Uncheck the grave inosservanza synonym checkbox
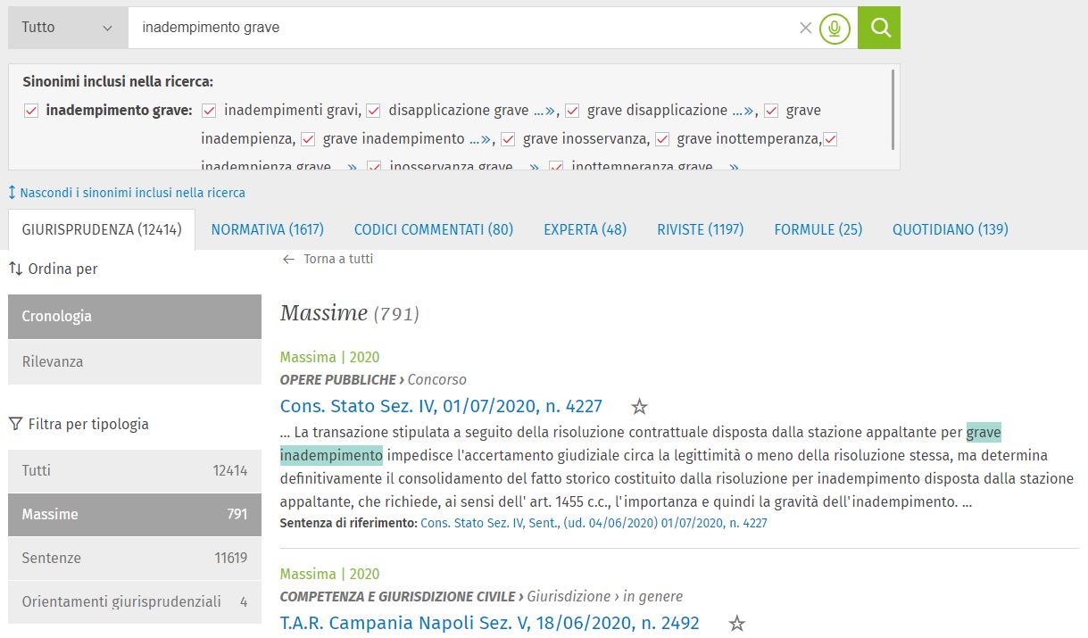Screen dimensions: 1088x638 (x=509, y=140)
